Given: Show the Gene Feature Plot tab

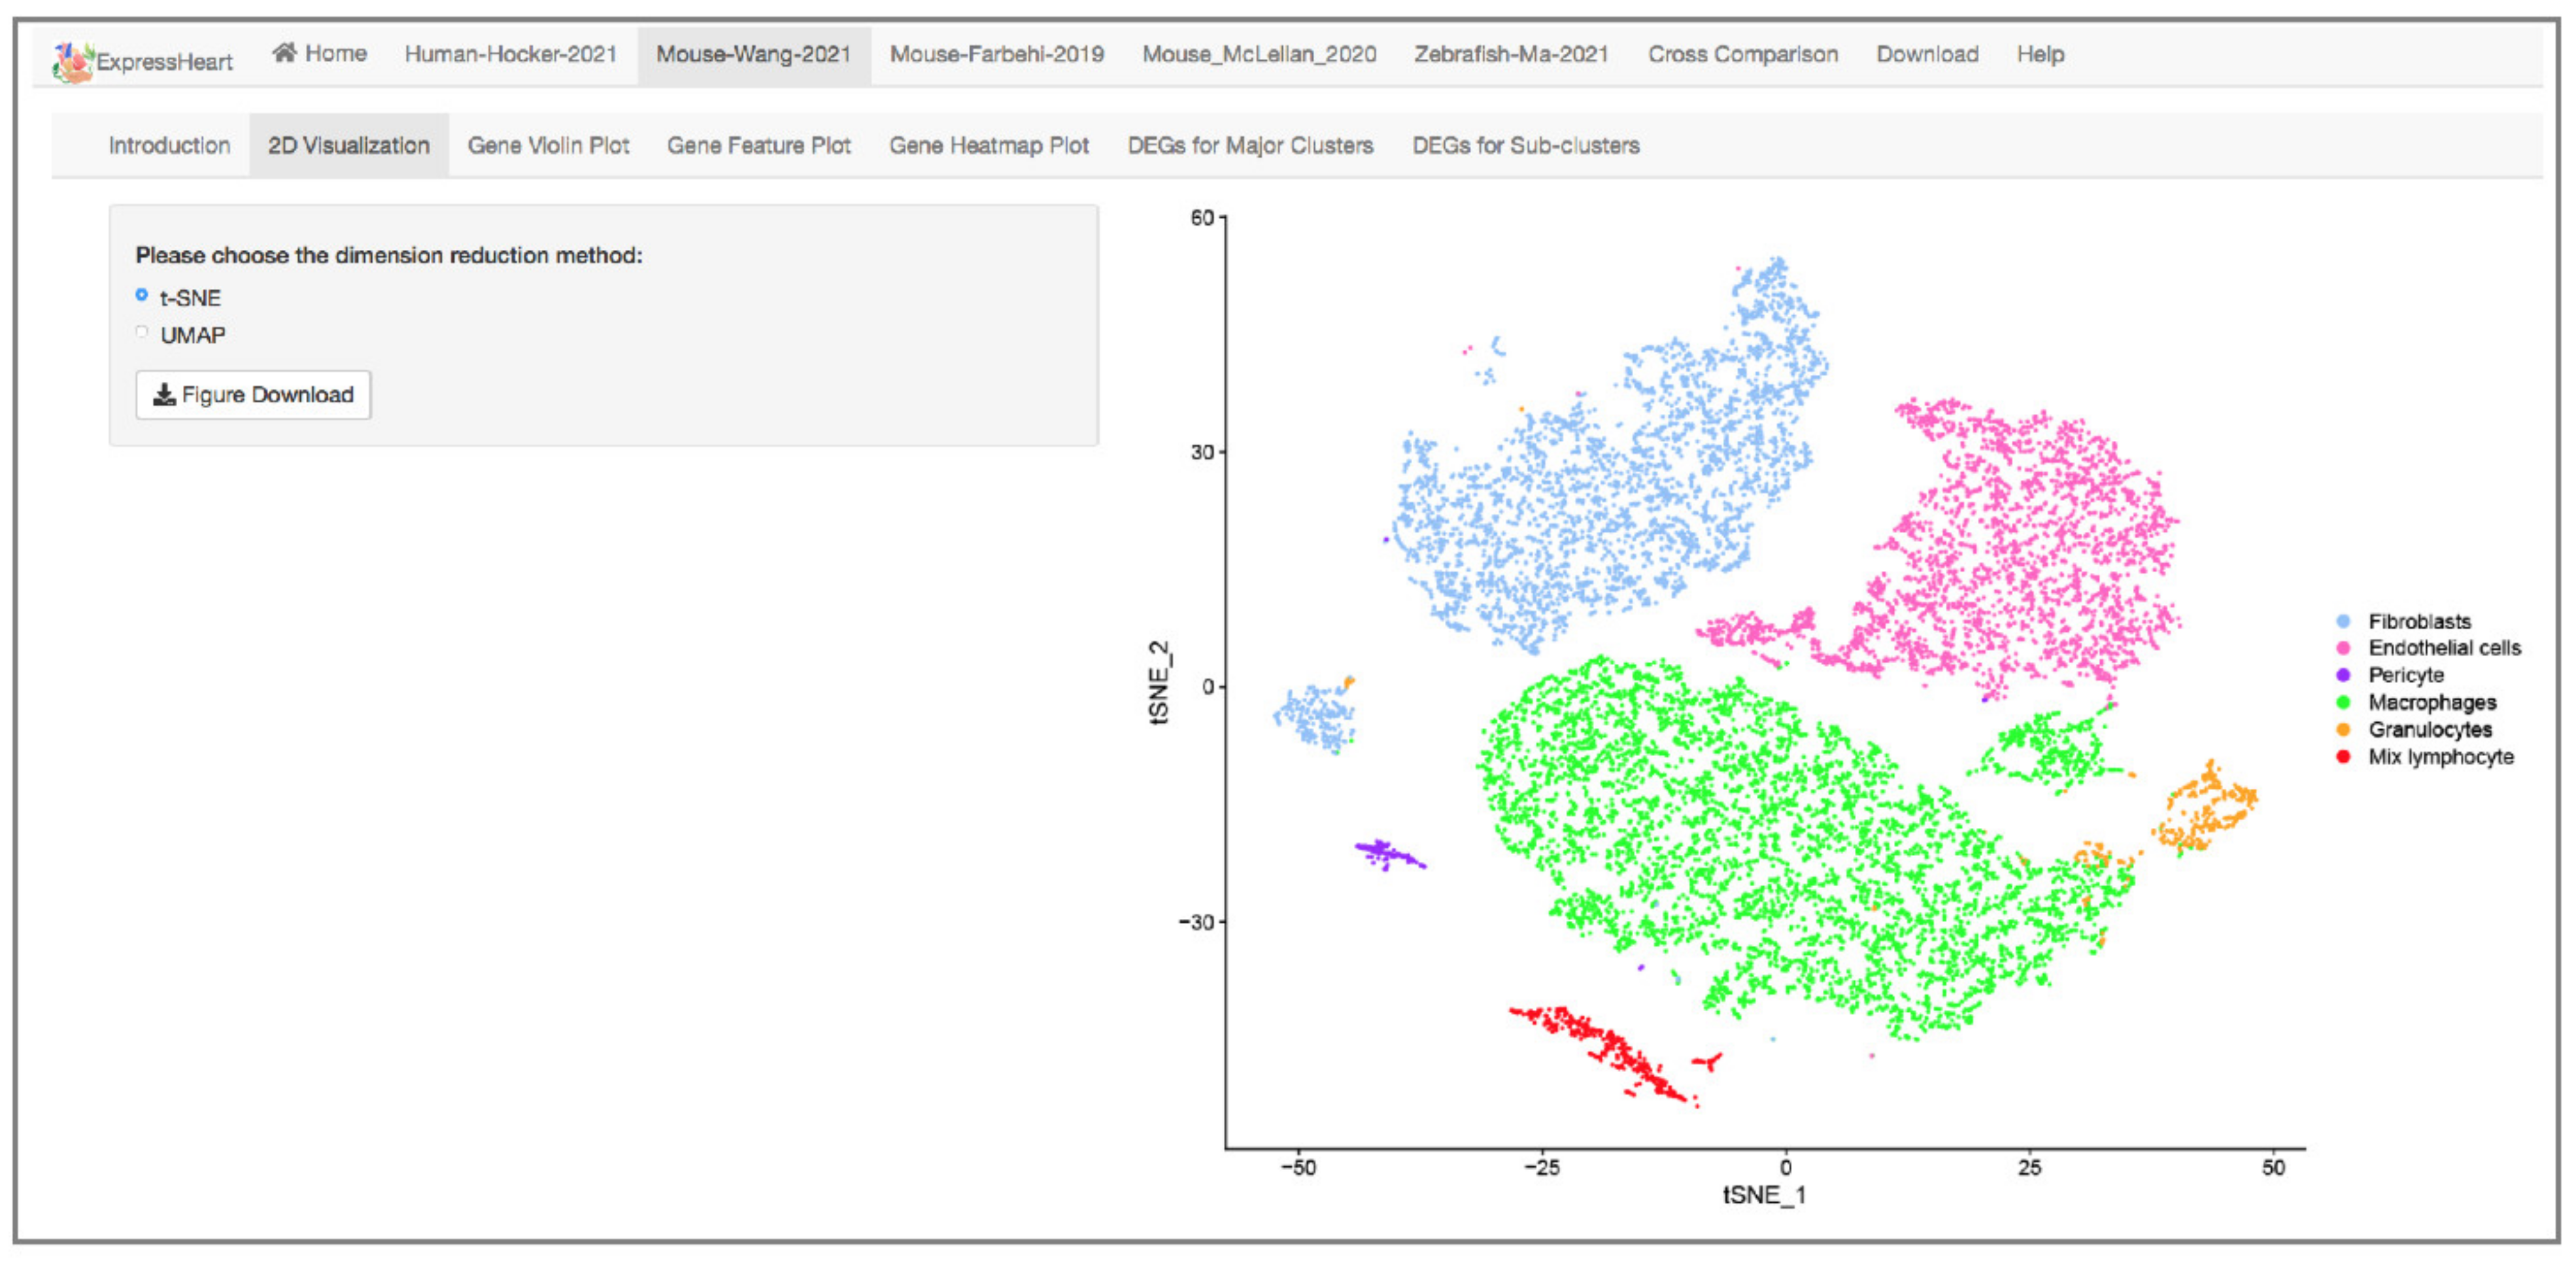Looking at the screenshot, I should pyautogui.click(x=758, y=146).
